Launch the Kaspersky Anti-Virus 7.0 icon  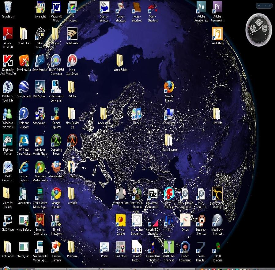click(8, 61)
